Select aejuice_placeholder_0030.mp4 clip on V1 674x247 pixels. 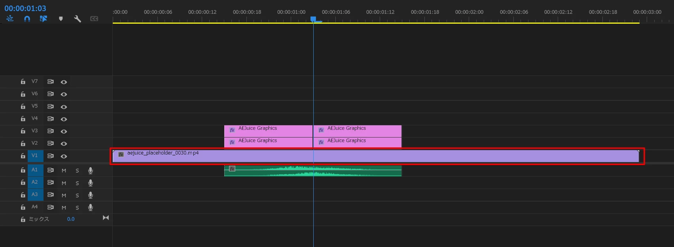pyautogui.click(x=376, y=156)
